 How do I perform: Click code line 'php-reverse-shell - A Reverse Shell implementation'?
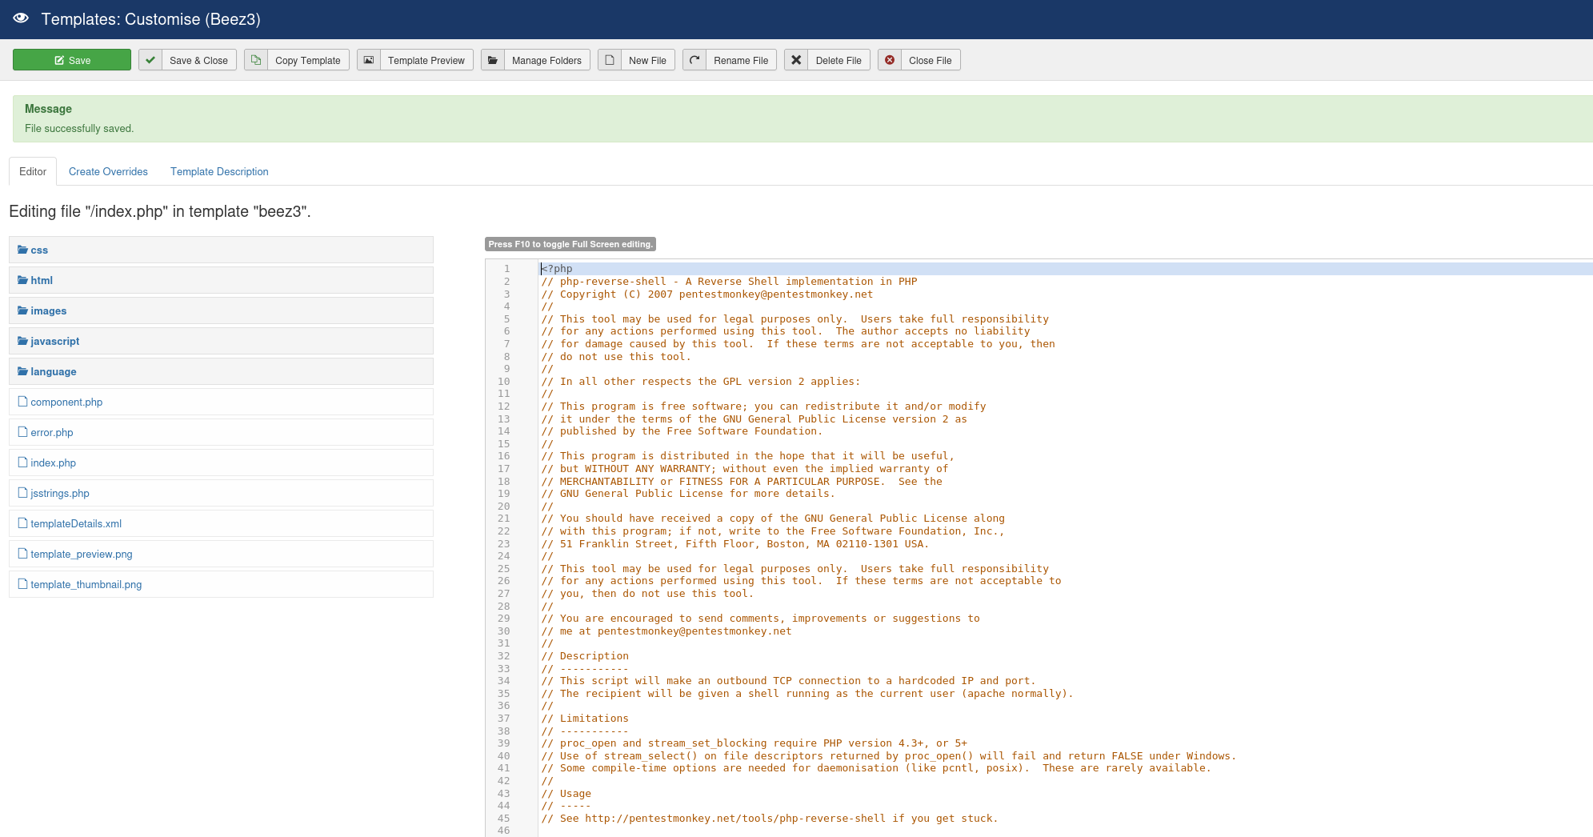[729, 282]
